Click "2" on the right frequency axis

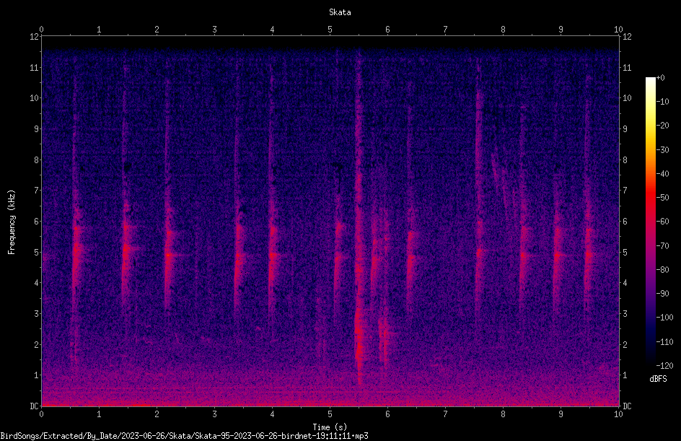[x=625, y=344]
